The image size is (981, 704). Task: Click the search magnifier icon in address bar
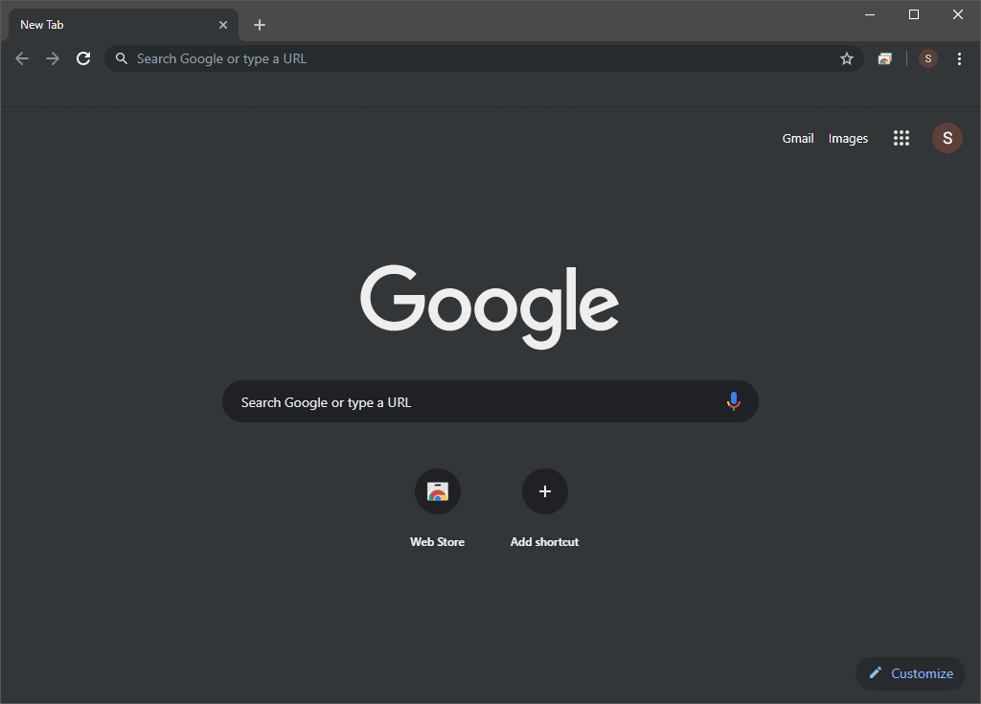click(x=122, y=58)
